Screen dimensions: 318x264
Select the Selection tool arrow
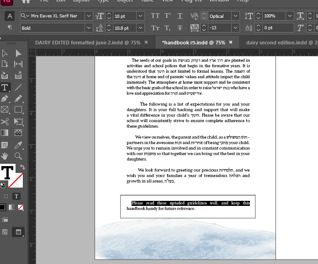(x=5, y=54)
